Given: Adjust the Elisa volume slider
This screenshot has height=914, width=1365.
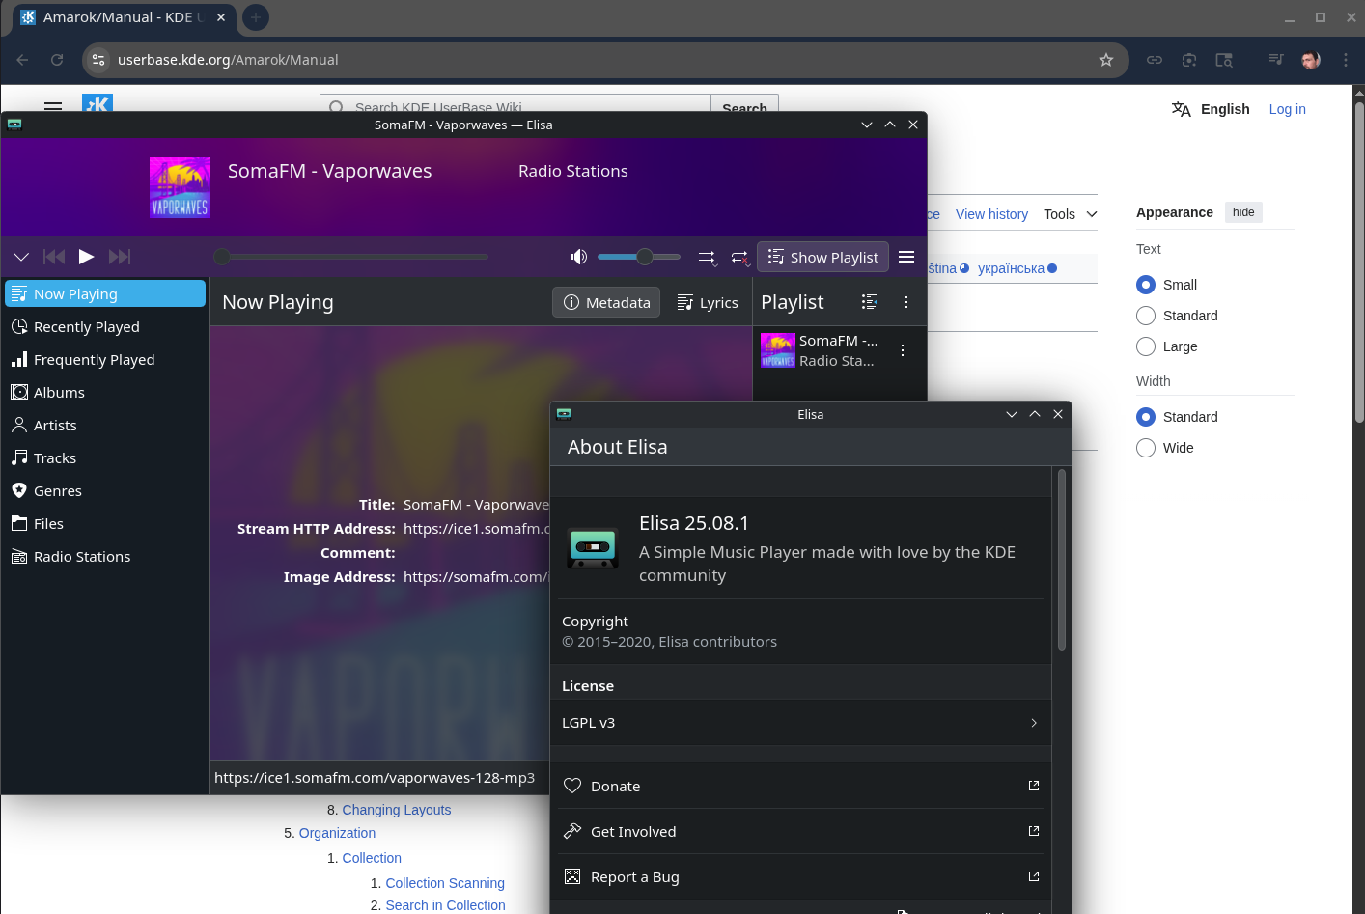Looking at the screenshot, I should coord(639,257).
